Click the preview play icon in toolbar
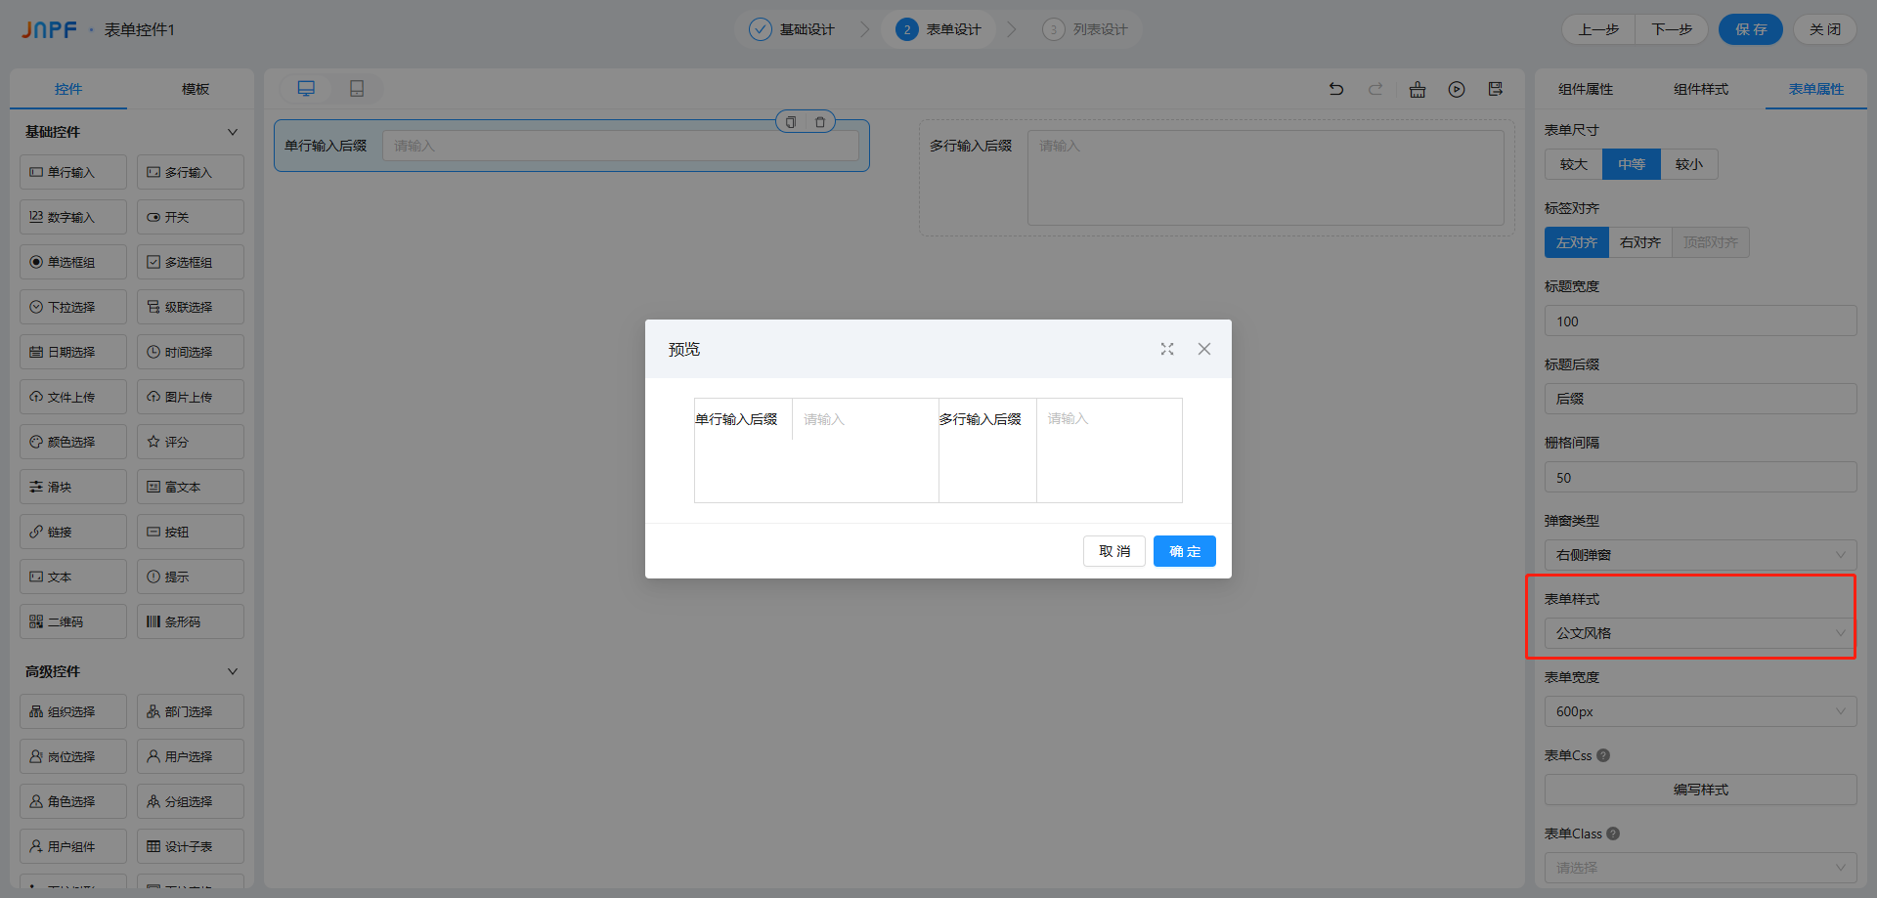The width and height of the screenshot is (1877, 898). point(1457,89)
